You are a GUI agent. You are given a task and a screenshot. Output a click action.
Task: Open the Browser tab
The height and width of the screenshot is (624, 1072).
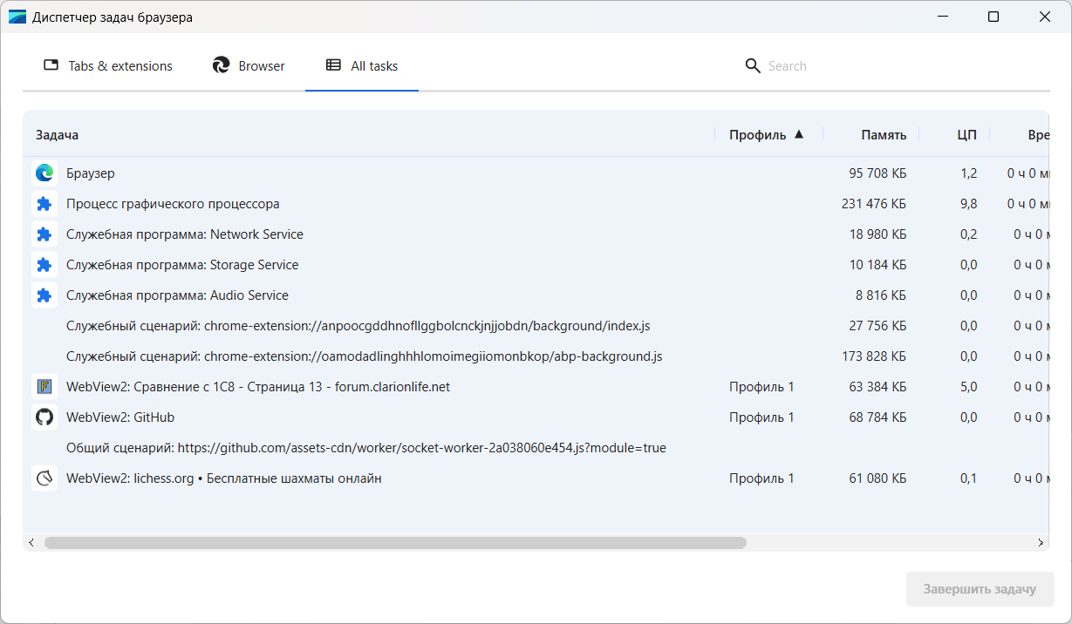(249, 66)
